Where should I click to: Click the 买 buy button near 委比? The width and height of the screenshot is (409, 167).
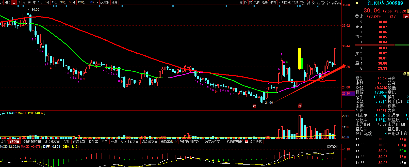click(406, 16)
